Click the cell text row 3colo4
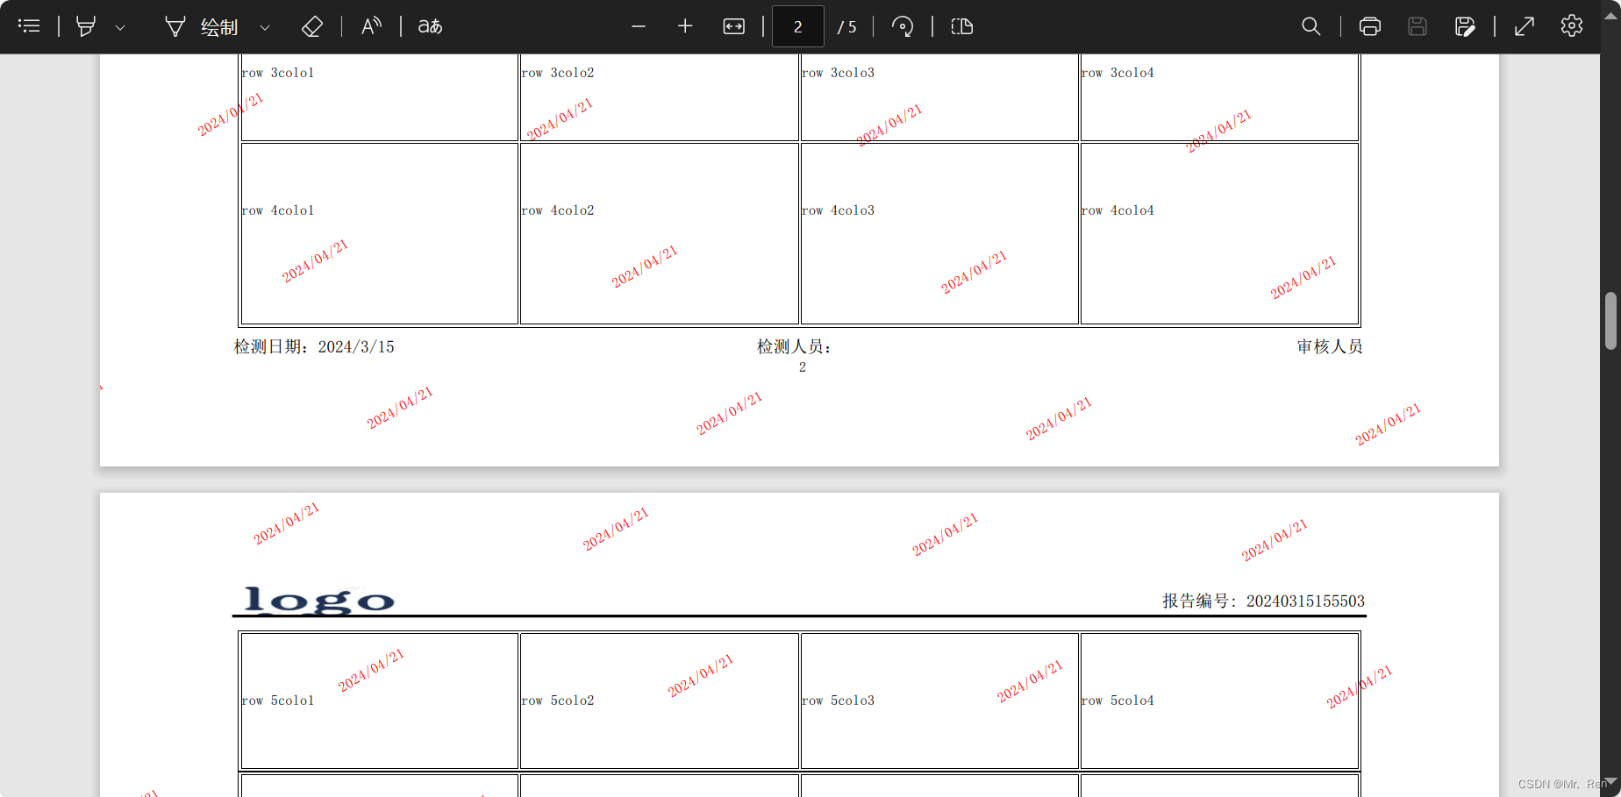Screen dimensions: 1621x797 tap(1118, 73)
